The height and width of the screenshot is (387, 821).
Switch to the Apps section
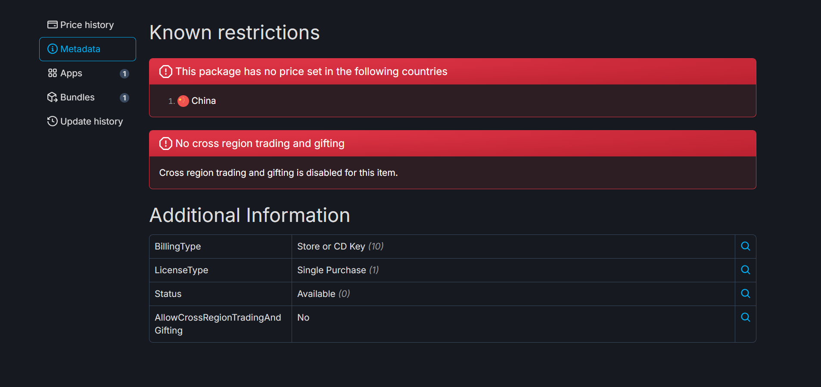click(88, 73)
